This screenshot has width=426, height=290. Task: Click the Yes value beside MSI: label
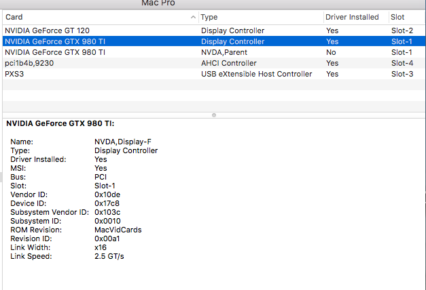coord(101,168)
